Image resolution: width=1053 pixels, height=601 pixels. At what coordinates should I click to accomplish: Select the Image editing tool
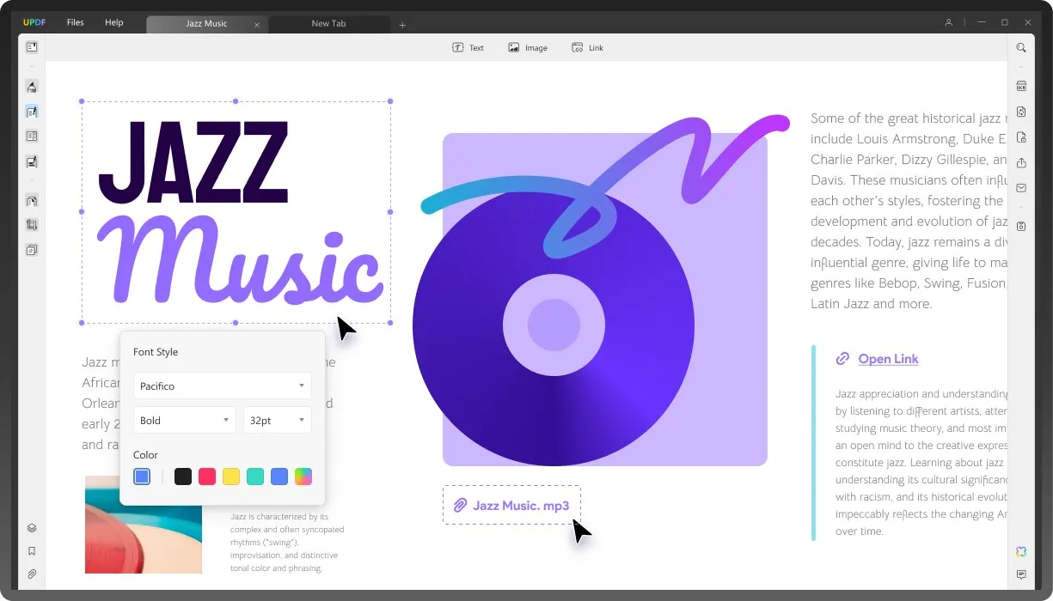click(x=528, y=48)
